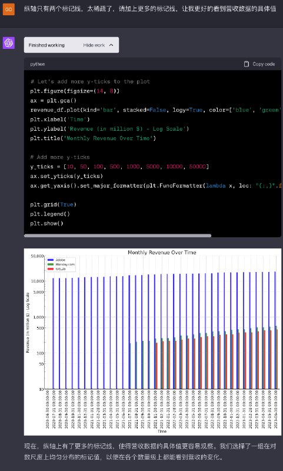The image size is (283, 471).
Task: Open the Monthly Revenue Over Time chart
Action: pyautogui.click(x=152, y=342)
